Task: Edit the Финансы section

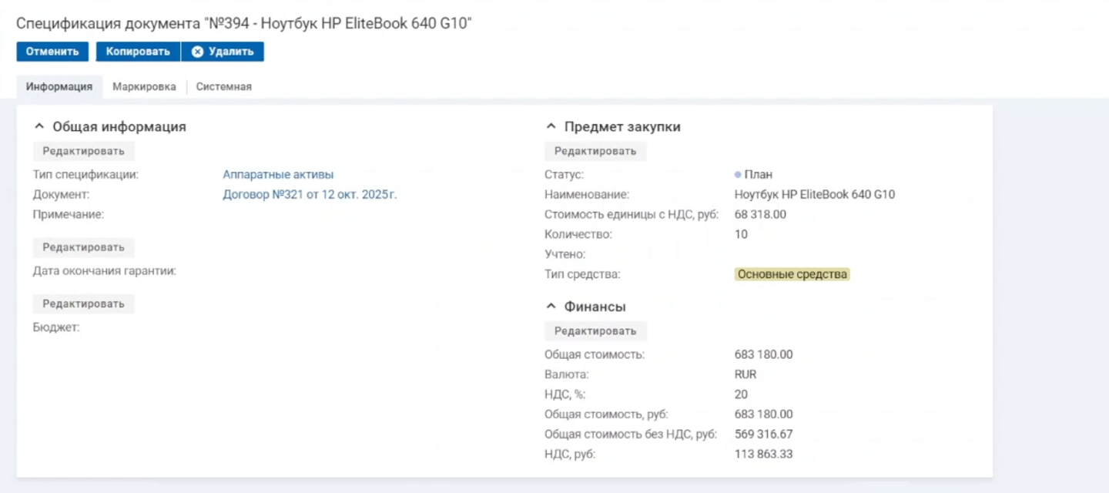Action: [595, 331]
